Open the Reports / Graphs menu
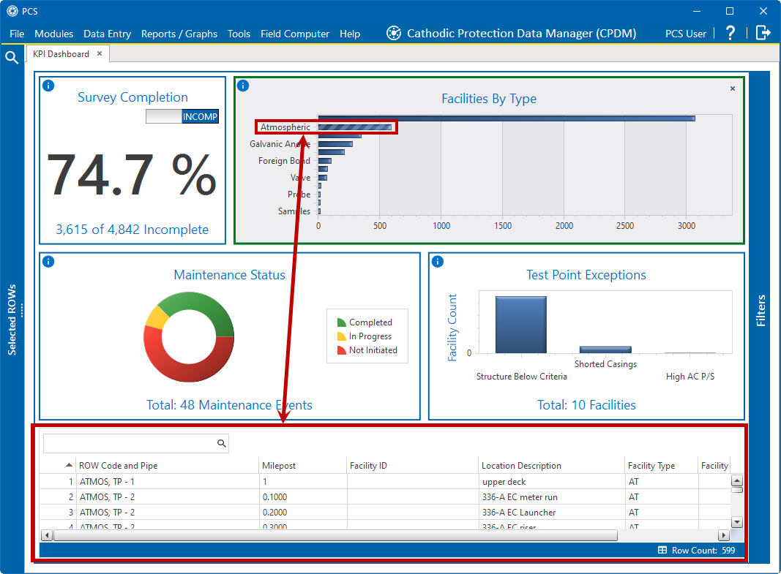The image size is (781, 574). pyautogui.click(x=179, y=34)
